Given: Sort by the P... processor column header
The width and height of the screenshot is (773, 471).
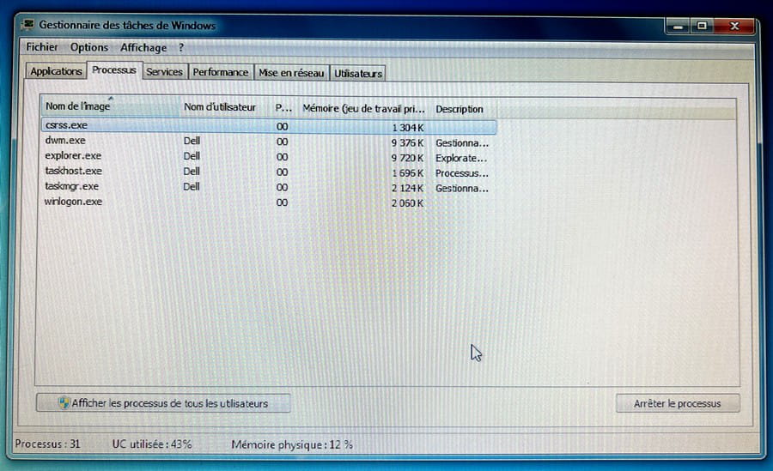Looking at the screenshot, I should click(x=283, y=108).
